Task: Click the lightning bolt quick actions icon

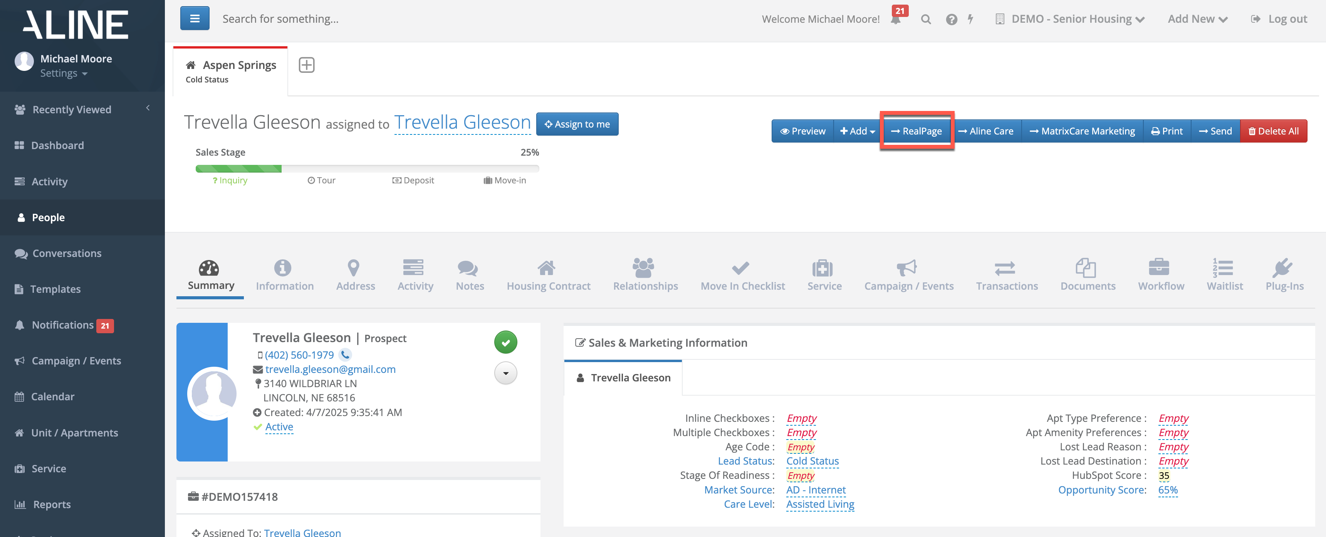Action: pos(970,20)
